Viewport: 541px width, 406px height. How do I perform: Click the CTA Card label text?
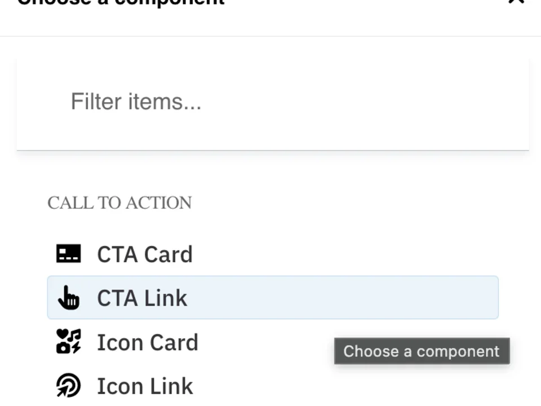tap(145, 254)
